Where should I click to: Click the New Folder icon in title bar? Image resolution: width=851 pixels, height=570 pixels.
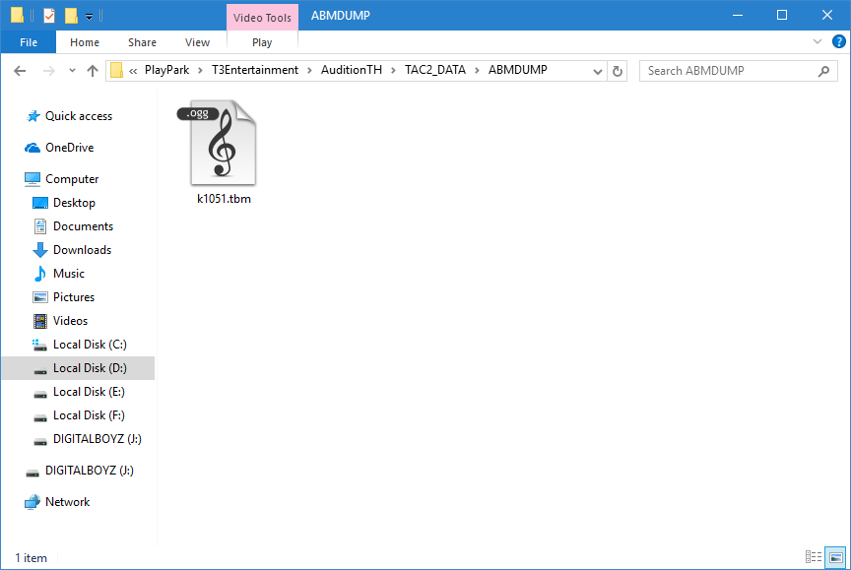click(71, 16)
